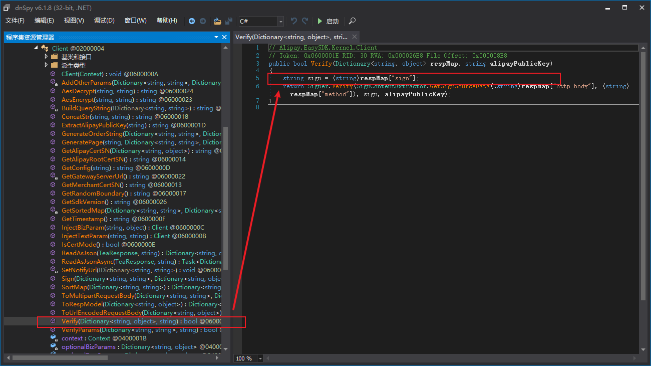The width and height of the screenshot is (651, 366).
Task: Click the assembly explorer horizontal scrollbar
Action: coord(60,357)
